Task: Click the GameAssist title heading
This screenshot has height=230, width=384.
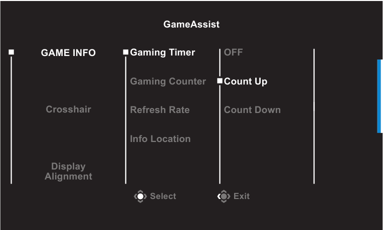Action: click(x=191, y=24)
